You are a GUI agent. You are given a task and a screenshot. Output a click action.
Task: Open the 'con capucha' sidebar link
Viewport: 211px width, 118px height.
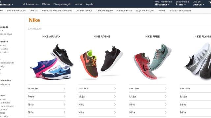7,63
